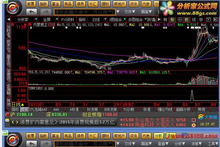The width and height of the screenshot is (220, 147).
Task: Toggle the highlighted 标 marker button
Action: pos(172,20)
